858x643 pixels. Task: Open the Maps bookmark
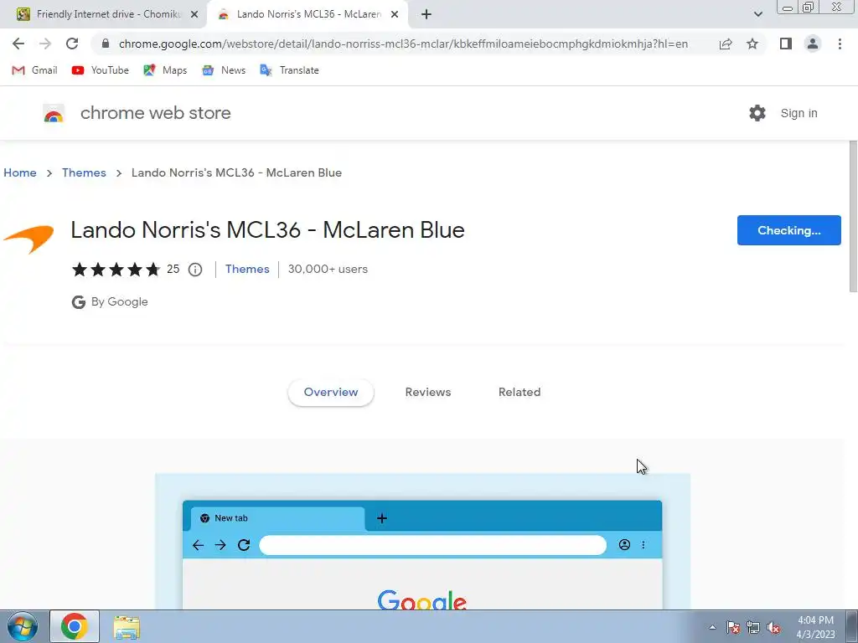click(x=165, y=70)
